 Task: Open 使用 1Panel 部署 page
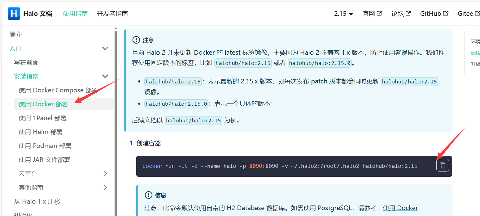43,118
